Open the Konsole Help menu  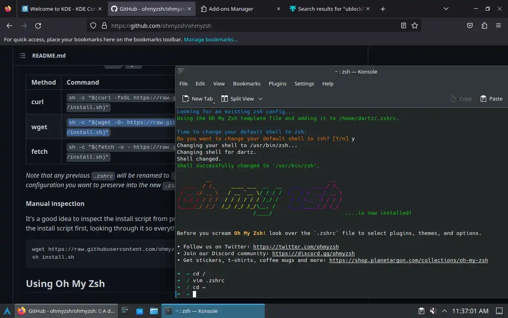pos(328,83)
